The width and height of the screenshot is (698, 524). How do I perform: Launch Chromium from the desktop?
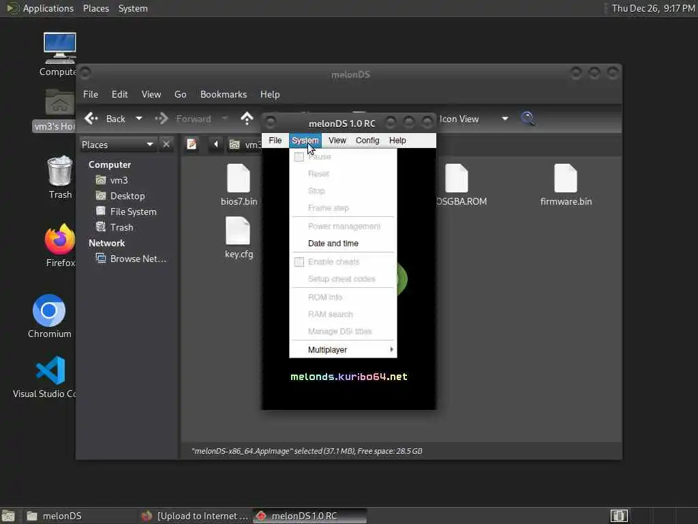pos(49,310)
